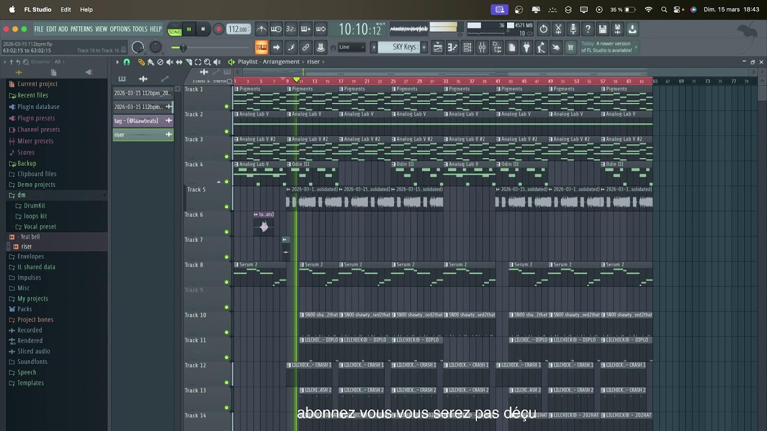767x431 pixels.
Task: Open the VIEW menu
Action: 101,29
